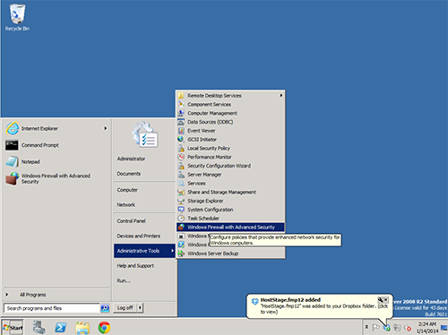448x335 pixels.
Task: Click the Search programs and files field
Action: [52, 308]
